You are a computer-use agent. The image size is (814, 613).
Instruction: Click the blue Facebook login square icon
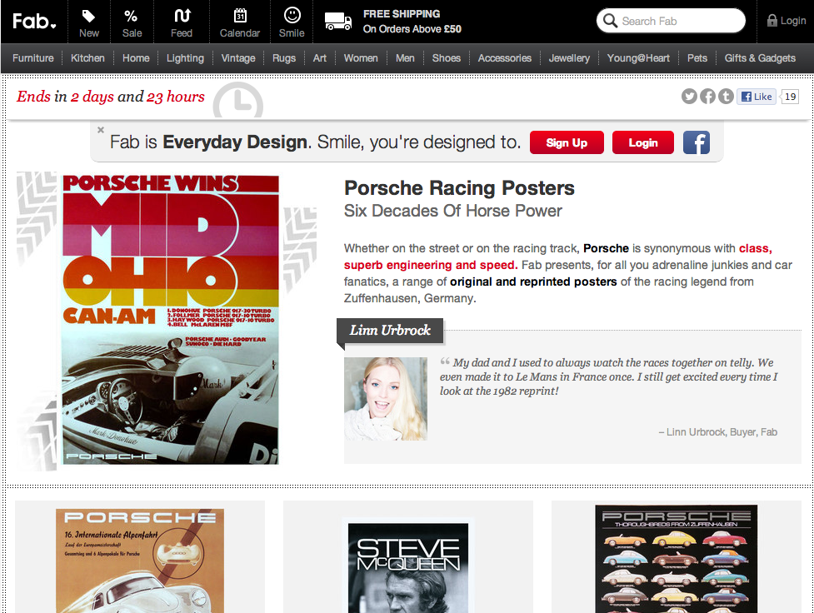(x=697, y=142)
